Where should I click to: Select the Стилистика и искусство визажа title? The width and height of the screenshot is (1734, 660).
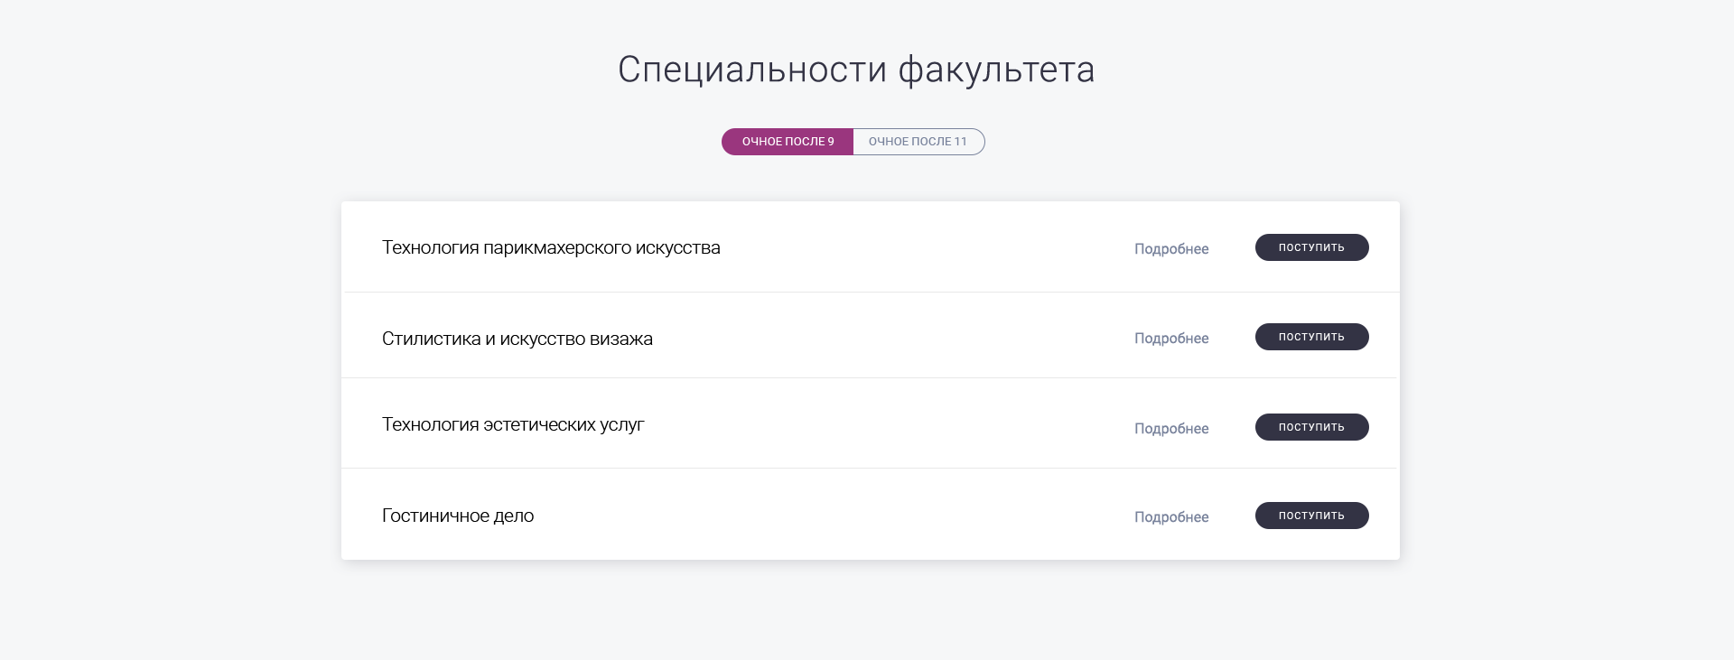tap(517, 339)
